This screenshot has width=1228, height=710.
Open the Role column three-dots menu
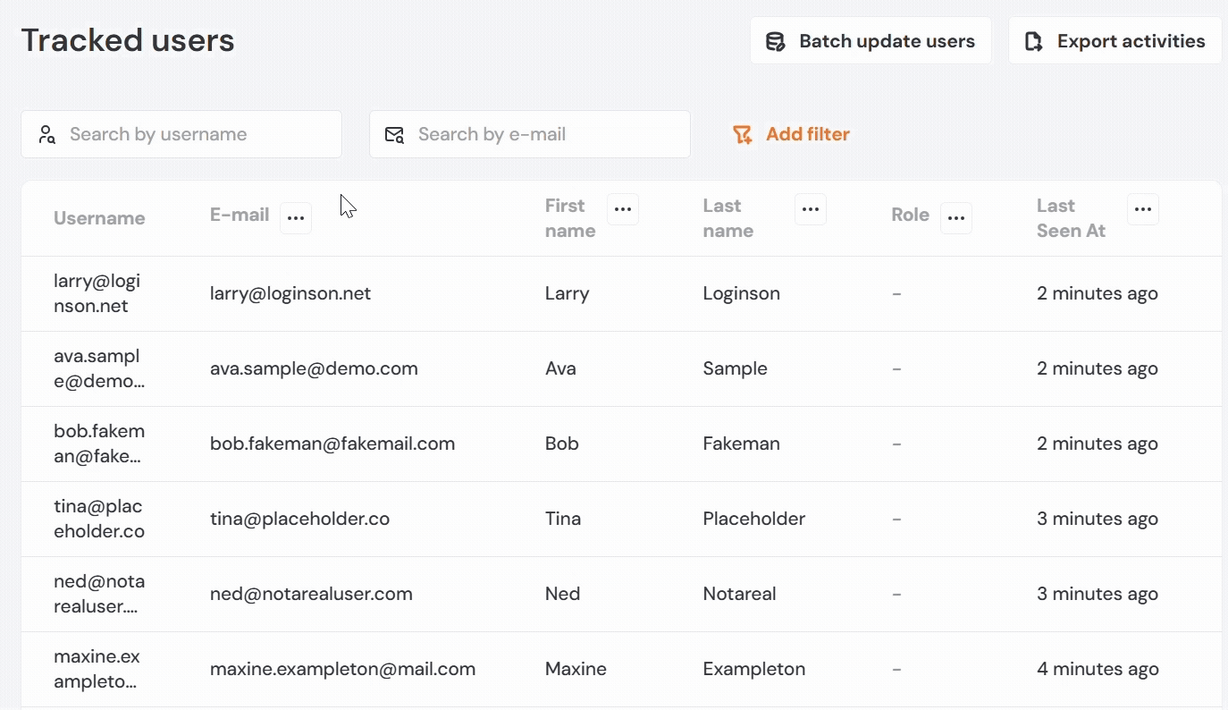pos(956,218)
